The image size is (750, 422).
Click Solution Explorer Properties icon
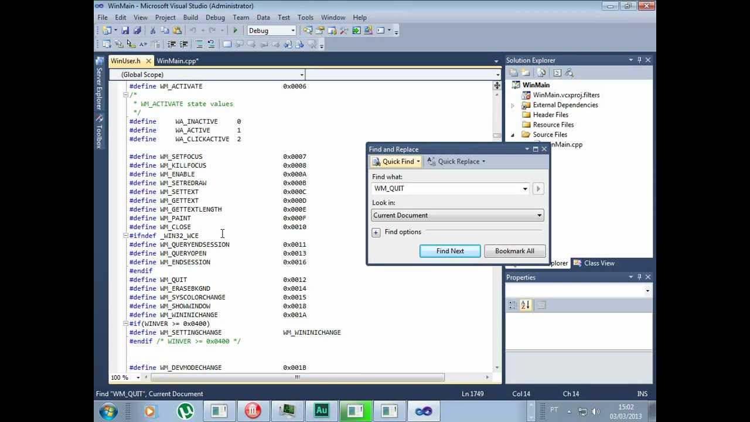coord(514,73)
